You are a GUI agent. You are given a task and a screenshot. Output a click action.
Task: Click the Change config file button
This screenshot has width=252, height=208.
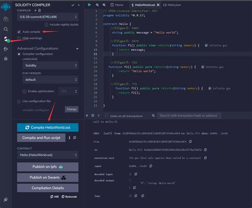click(72, 109)
